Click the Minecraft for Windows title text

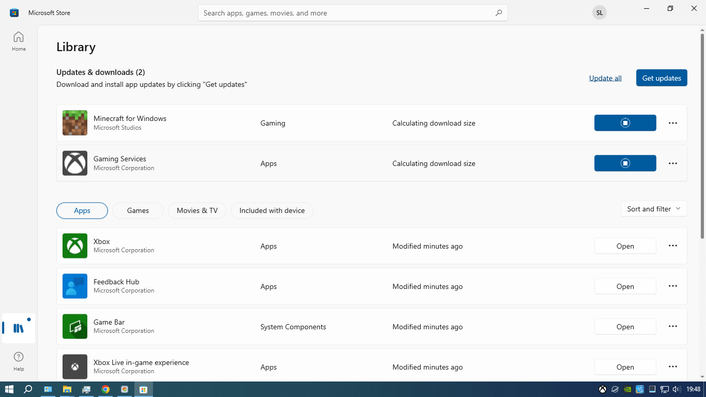[130, 118]
